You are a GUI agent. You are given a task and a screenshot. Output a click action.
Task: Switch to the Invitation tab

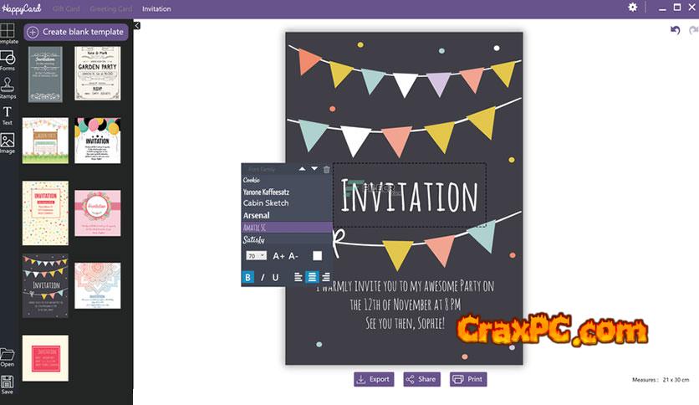click(x=156, y=9)
